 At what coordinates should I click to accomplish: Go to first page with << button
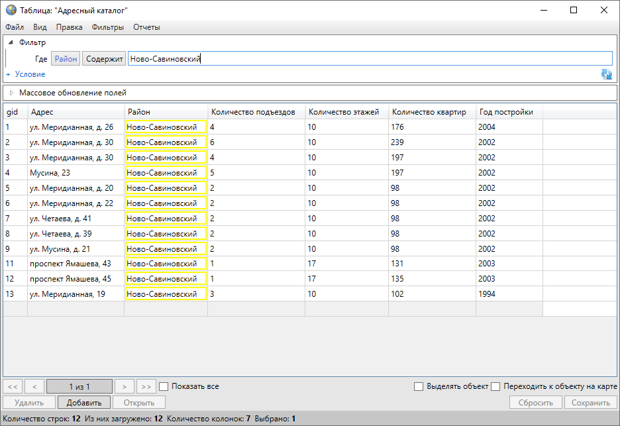point(13,386)
